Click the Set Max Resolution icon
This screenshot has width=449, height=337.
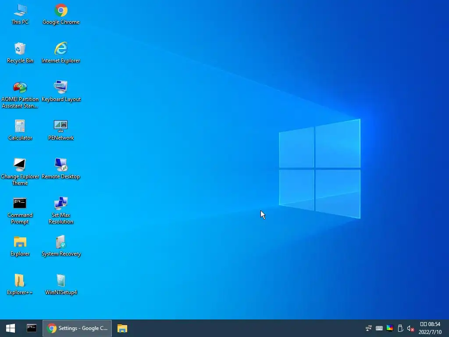(x=61, y=211)
